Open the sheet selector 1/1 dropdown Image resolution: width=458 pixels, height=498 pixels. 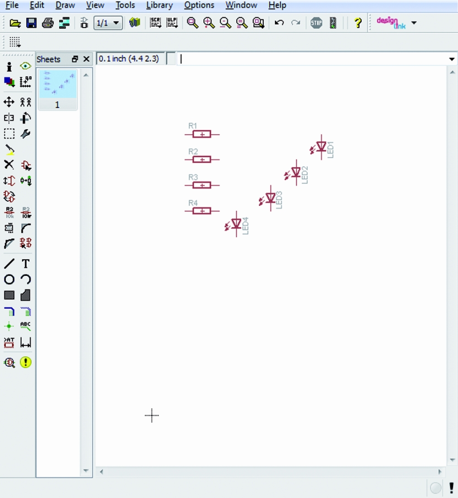(x=108, y=23)
